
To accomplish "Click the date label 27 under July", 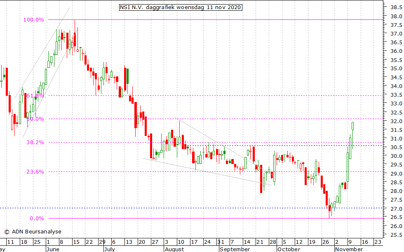I will pyautogui.click(x=155, y=242).
